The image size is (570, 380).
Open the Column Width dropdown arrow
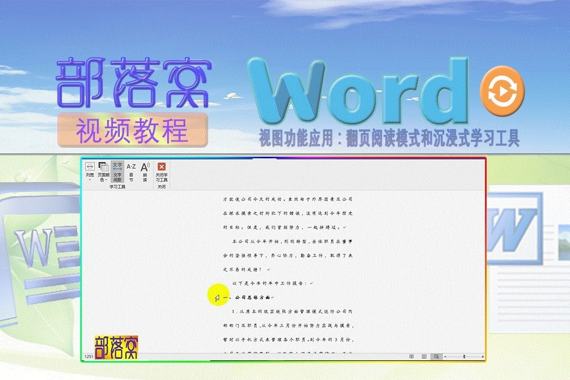point(90,180)
